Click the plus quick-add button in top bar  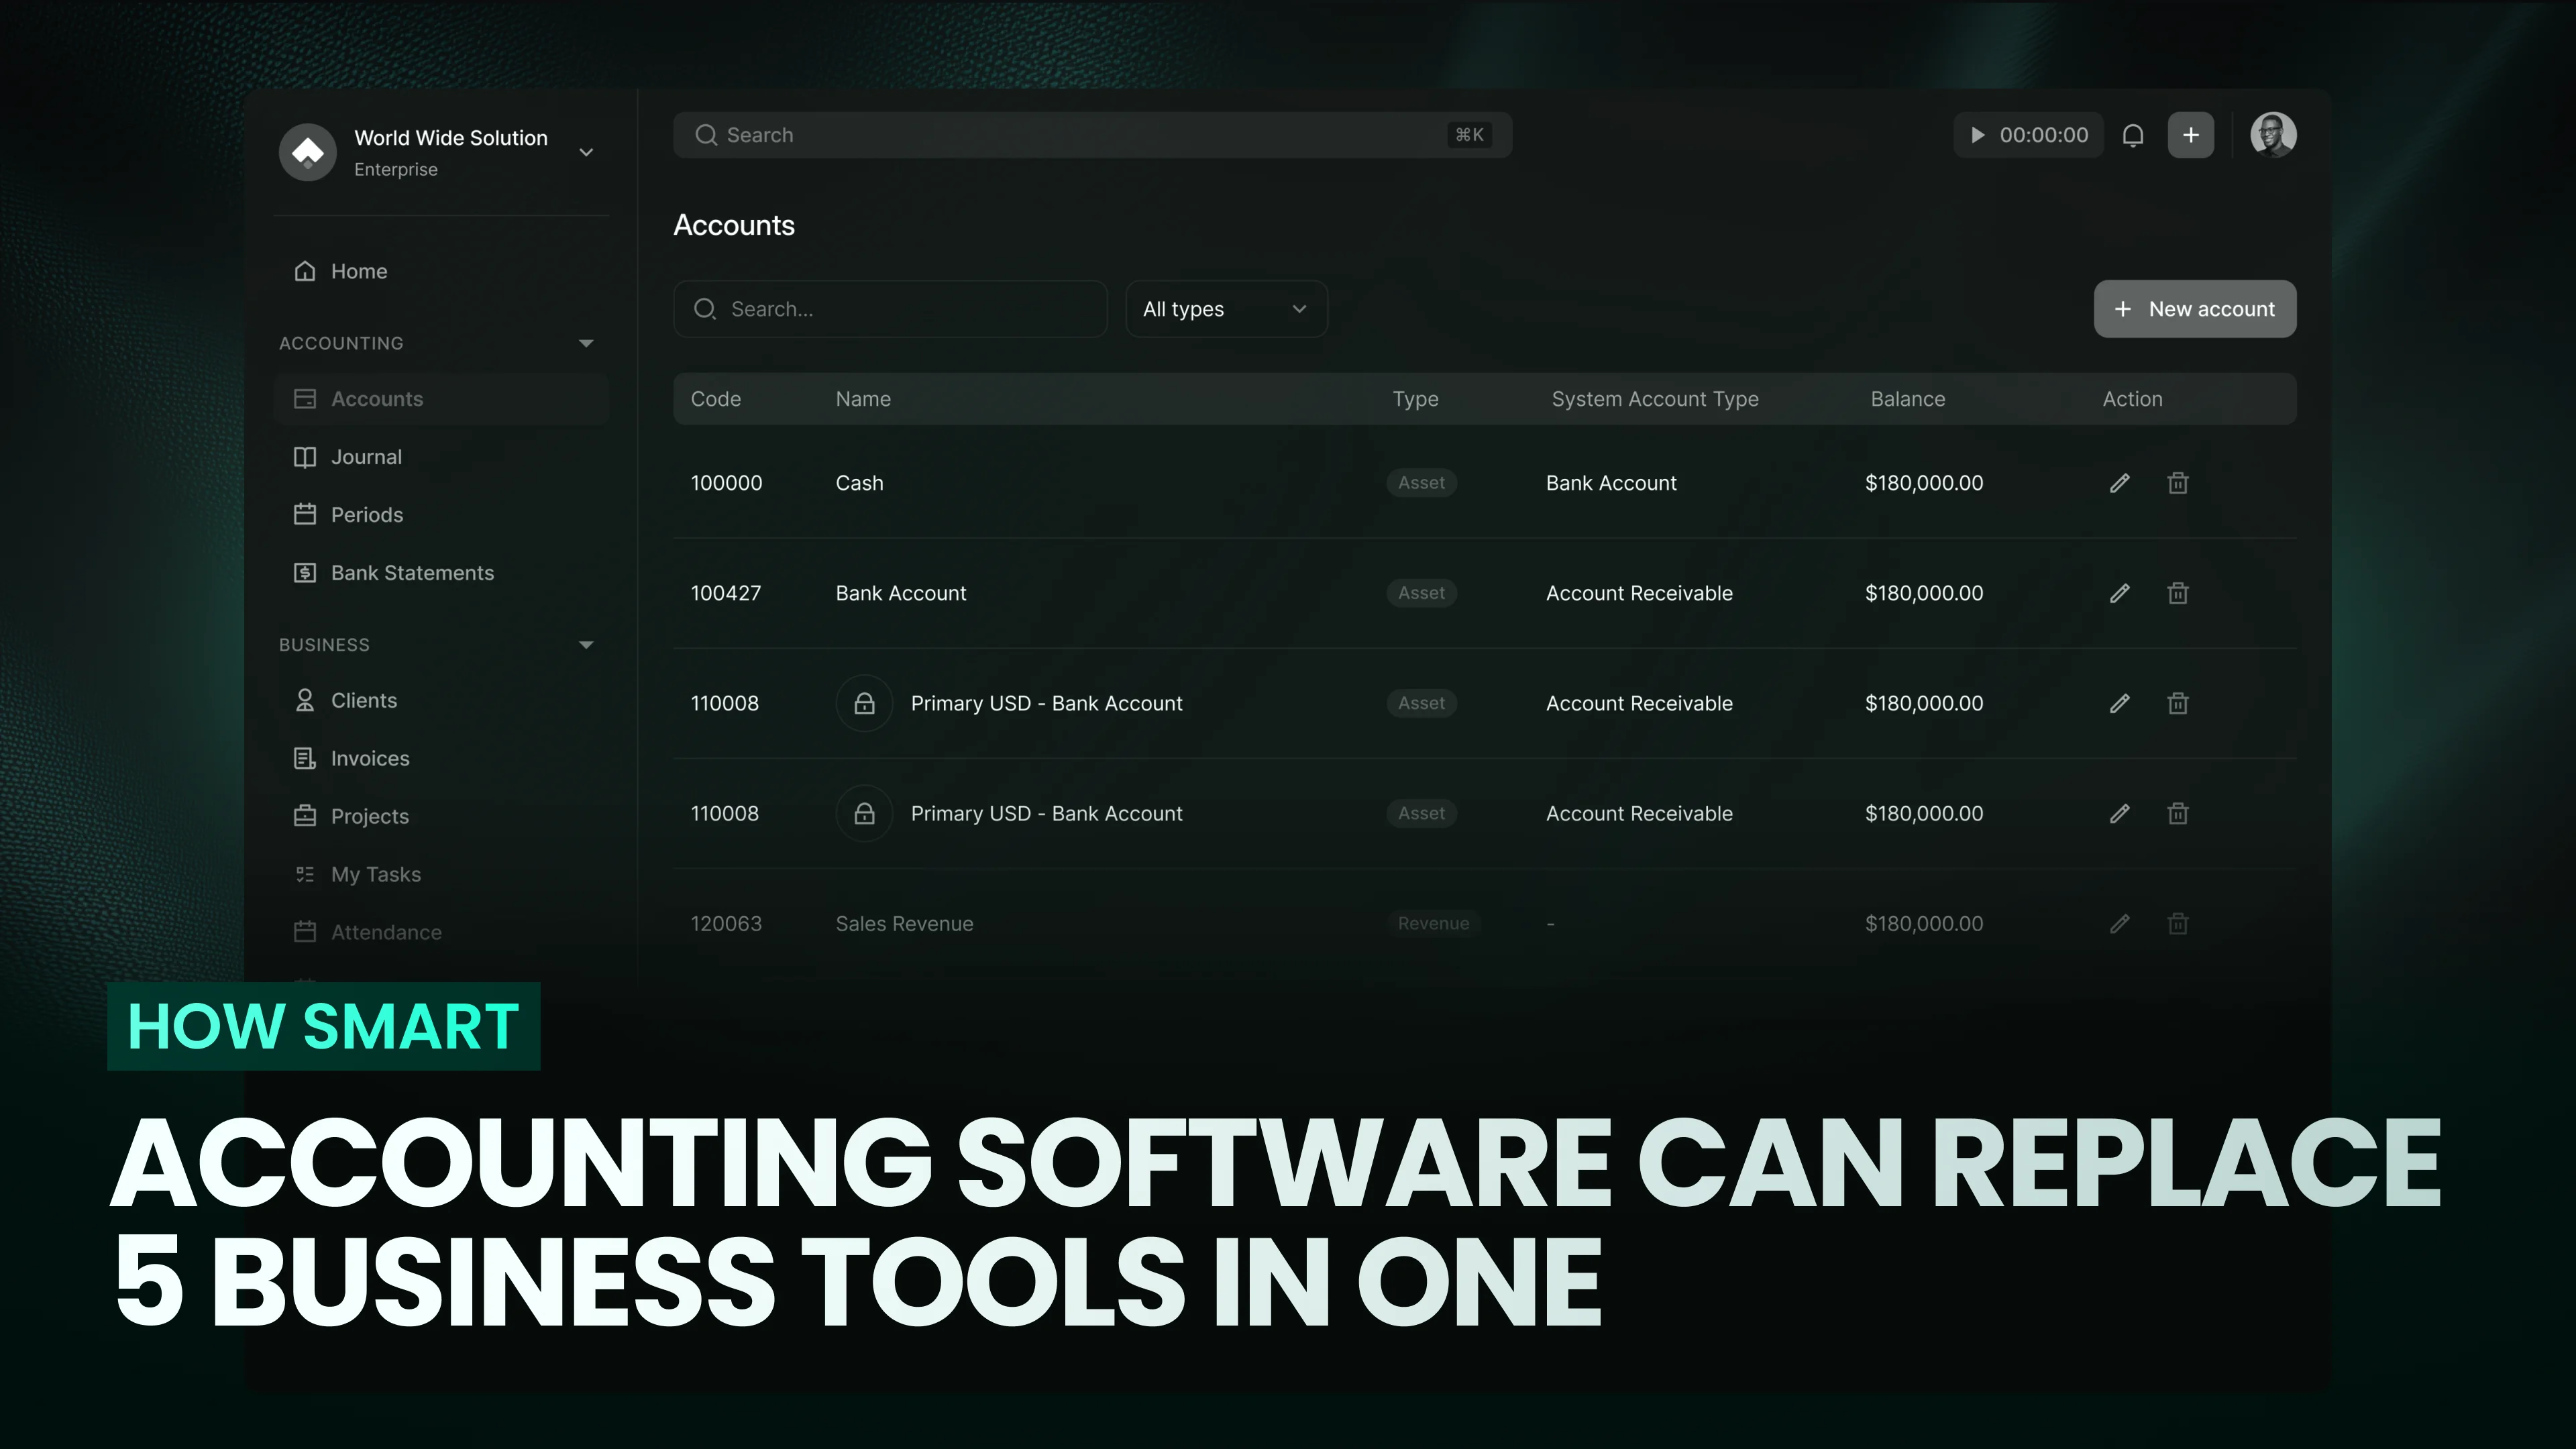2190,135
